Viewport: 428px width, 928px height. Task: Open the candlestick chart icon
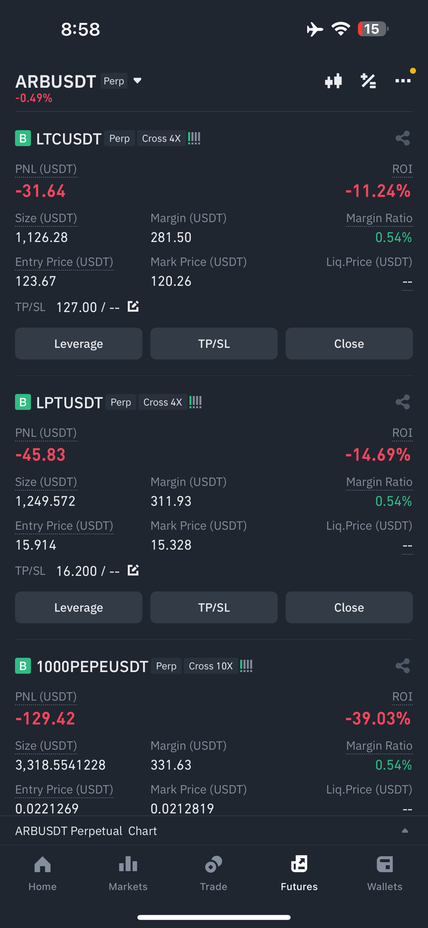(x=333, y=81)
